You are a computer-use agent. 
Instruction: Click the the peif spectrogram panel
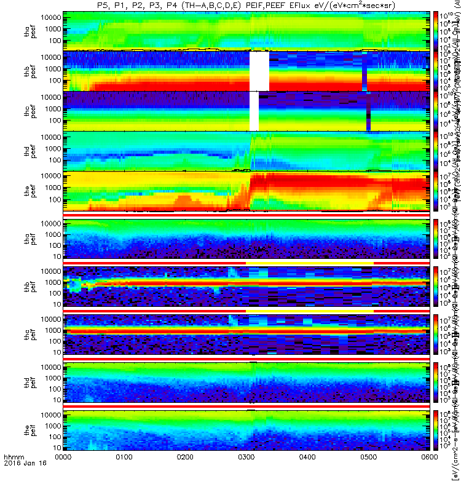pyautogui.click(x=246, y=430)
